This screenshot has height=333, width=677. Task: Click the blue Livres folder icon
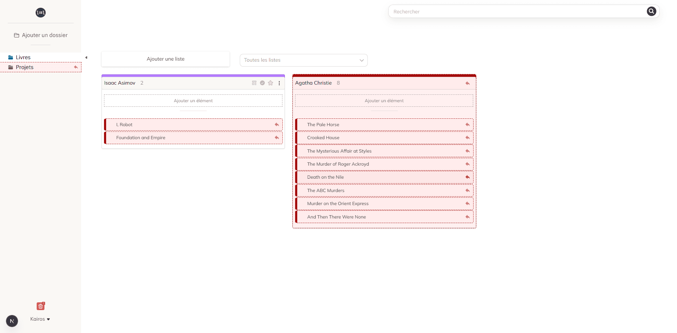coord(11,57)
